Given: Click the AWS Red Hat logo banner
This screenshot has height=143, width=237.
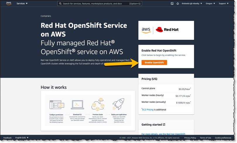Looking at the screenshot, I should (x=166, y=30).
